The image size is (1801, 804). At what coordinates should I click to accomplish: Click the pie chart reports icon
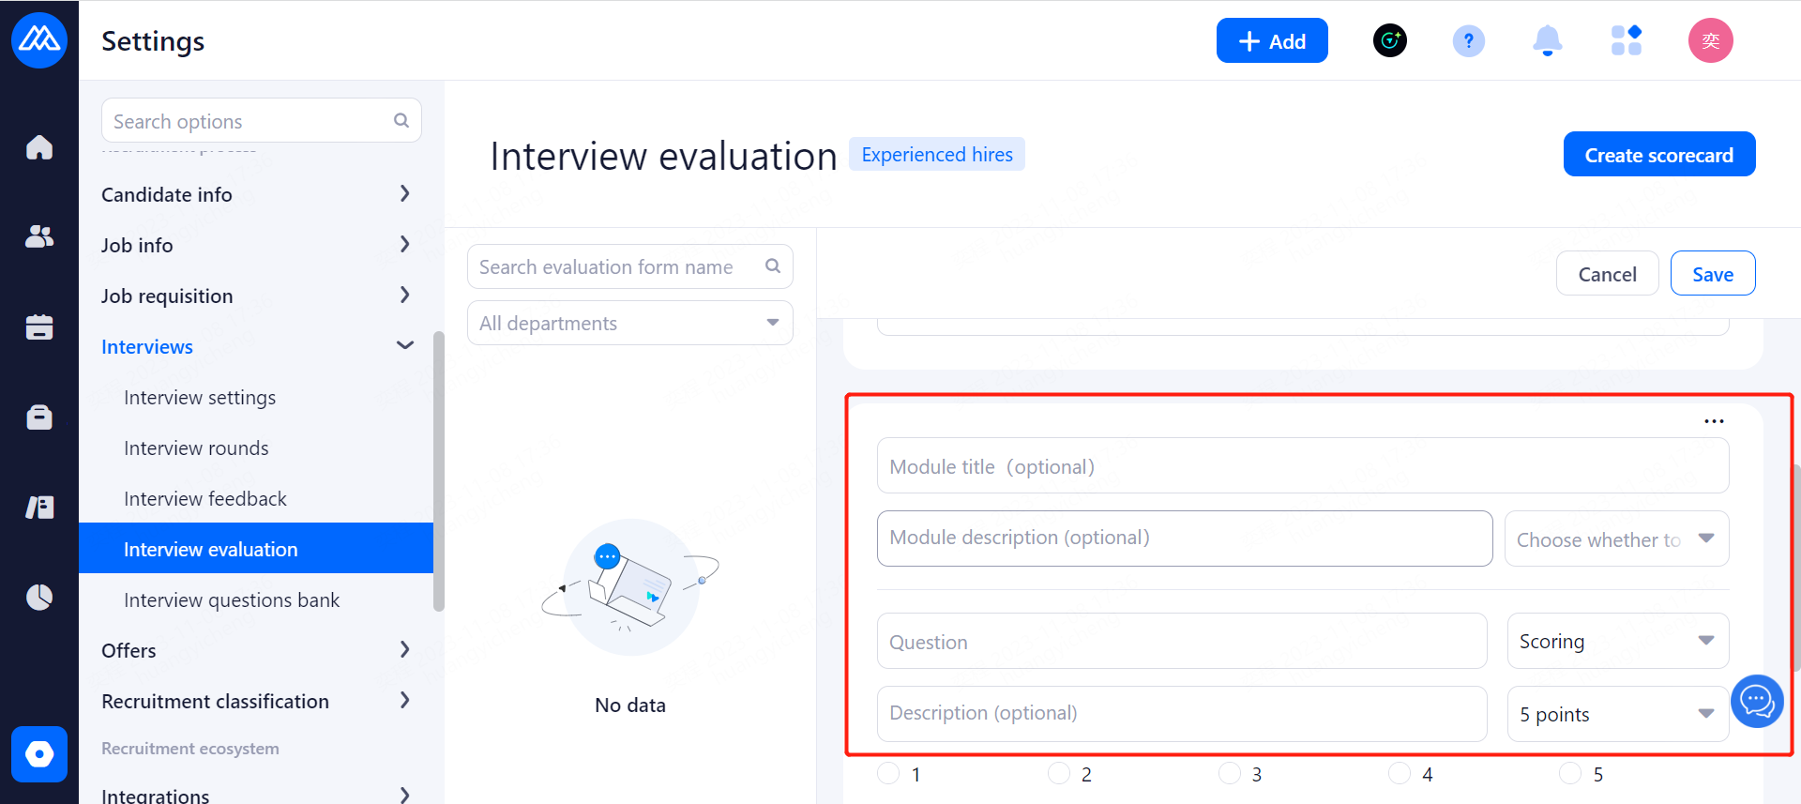click(x=39, y=597)
